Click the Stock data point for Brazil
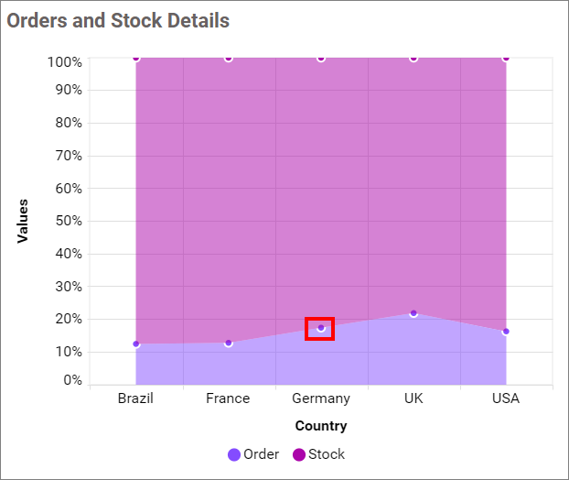The width and height of the screenshot is (569, 480). coord(136,58)
